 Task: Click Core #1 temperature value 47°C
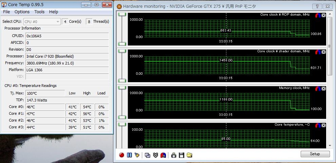pos(45,114)
